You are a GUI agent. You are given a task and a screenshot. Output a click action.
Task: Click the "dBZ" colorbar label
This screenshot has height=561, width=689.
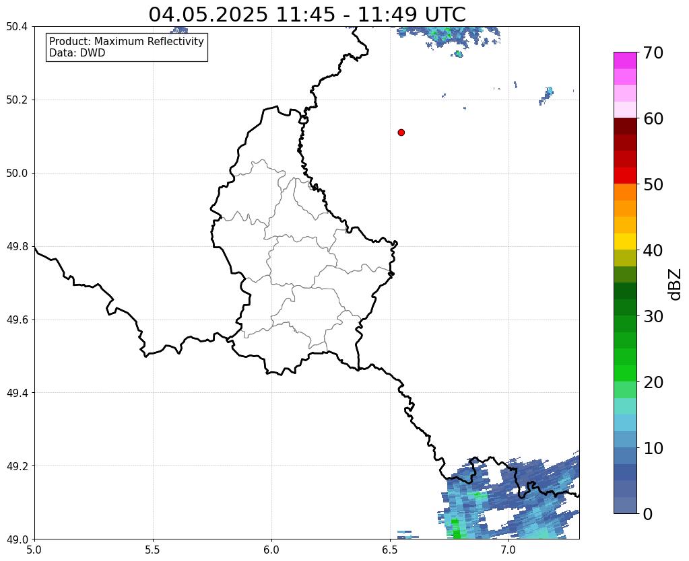(x=676, y=285)
